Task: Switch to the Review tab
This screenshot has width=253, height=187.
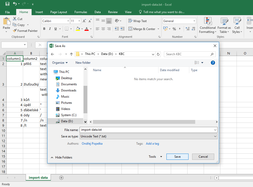Action: pos(113,12)
